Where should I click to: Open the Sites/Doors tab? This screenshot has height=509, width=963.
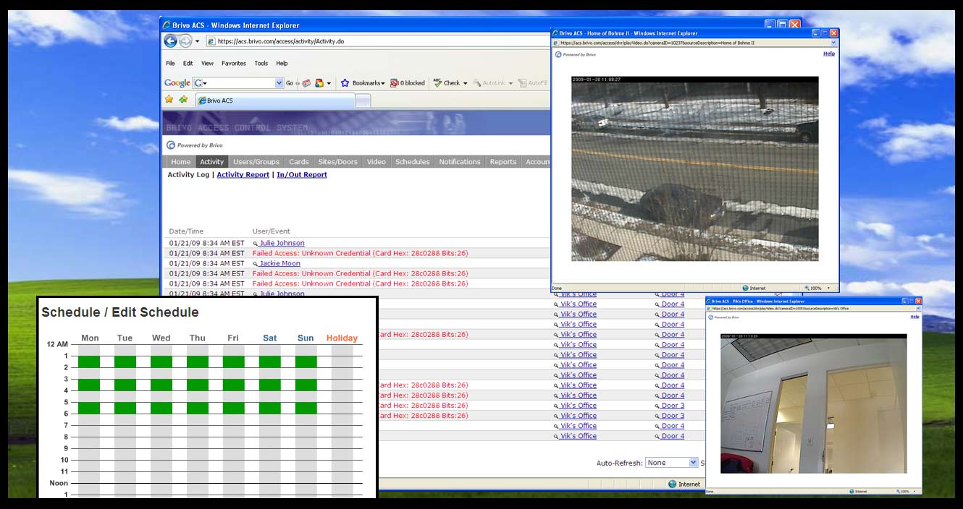point(338,162)
